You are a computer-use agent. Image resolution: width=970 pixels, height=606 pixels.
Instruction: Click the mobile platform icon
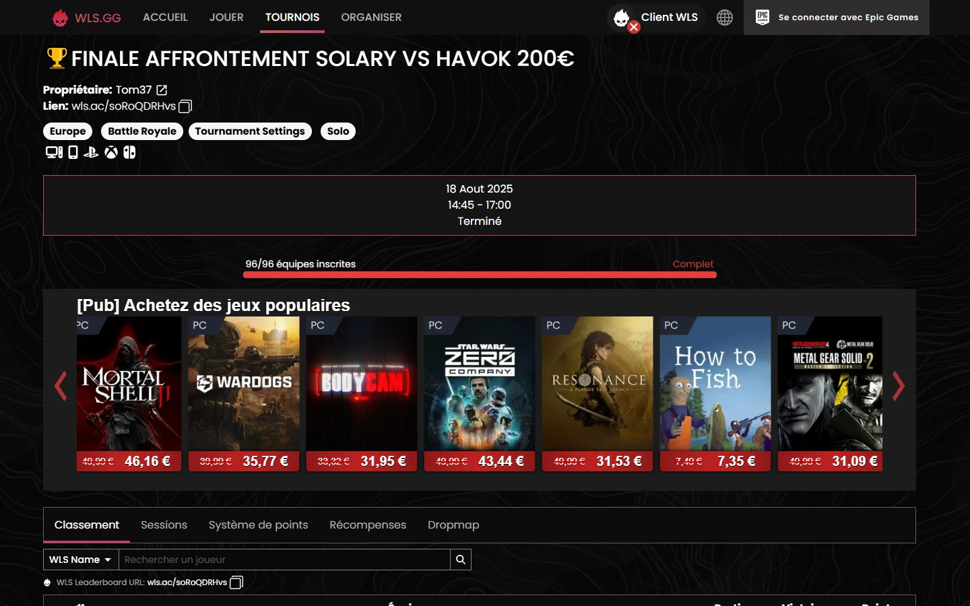tap(73, 152)
